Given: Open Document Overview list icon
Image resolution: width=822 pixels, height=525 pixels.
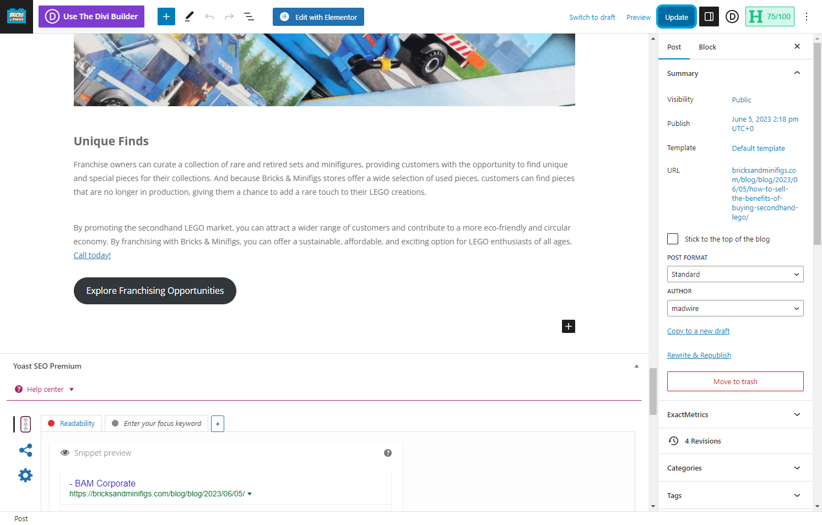Looking at the screenshot, I should [x=249, y=17].
